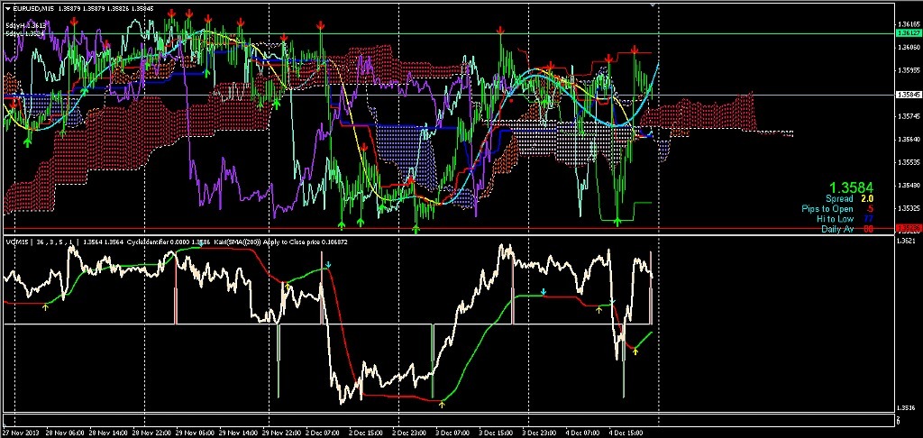Click the chart shift triangle marker at top edge
The width and height of the screenshot is (923, 438).
point(653,5)
